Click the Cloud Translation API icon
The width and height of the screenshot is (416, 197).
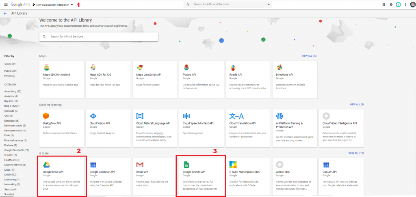pyautogui.click(x=236, y=116)
